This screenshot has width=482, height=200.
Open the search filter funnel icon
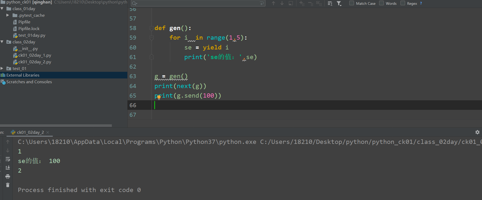(339, 3)
